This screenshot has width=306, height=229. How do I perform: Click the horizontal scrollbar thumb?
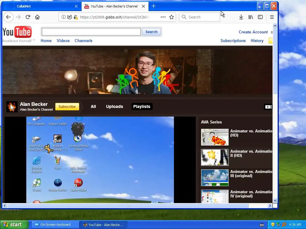(x=128, y=205)
